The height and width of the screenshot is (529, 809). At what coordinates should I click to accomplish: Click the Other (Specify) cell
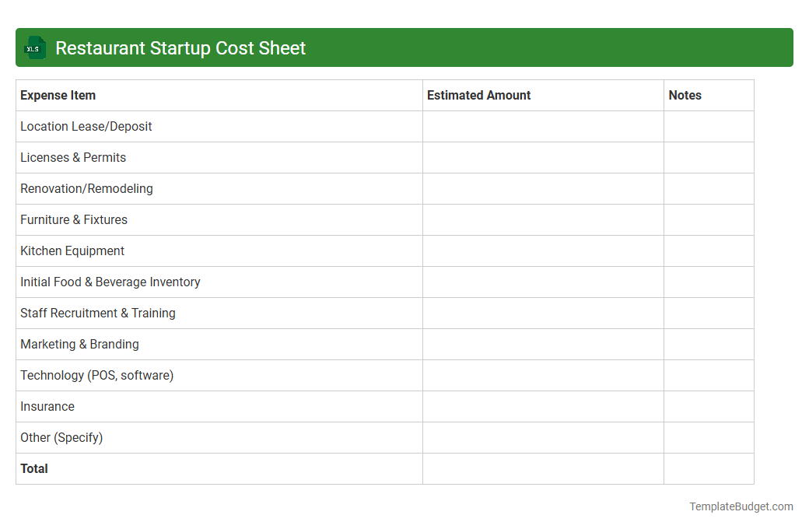61,437
